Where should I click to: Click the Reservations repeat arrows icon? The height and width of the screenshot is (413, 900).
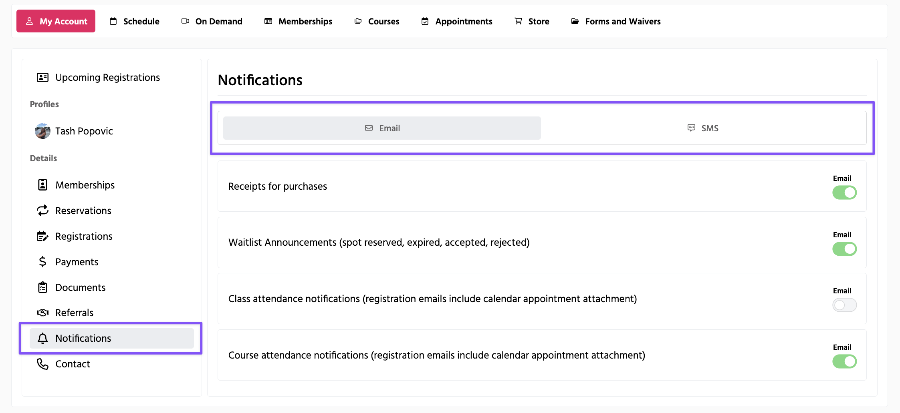pyautogui.click(x=42, y=211)
